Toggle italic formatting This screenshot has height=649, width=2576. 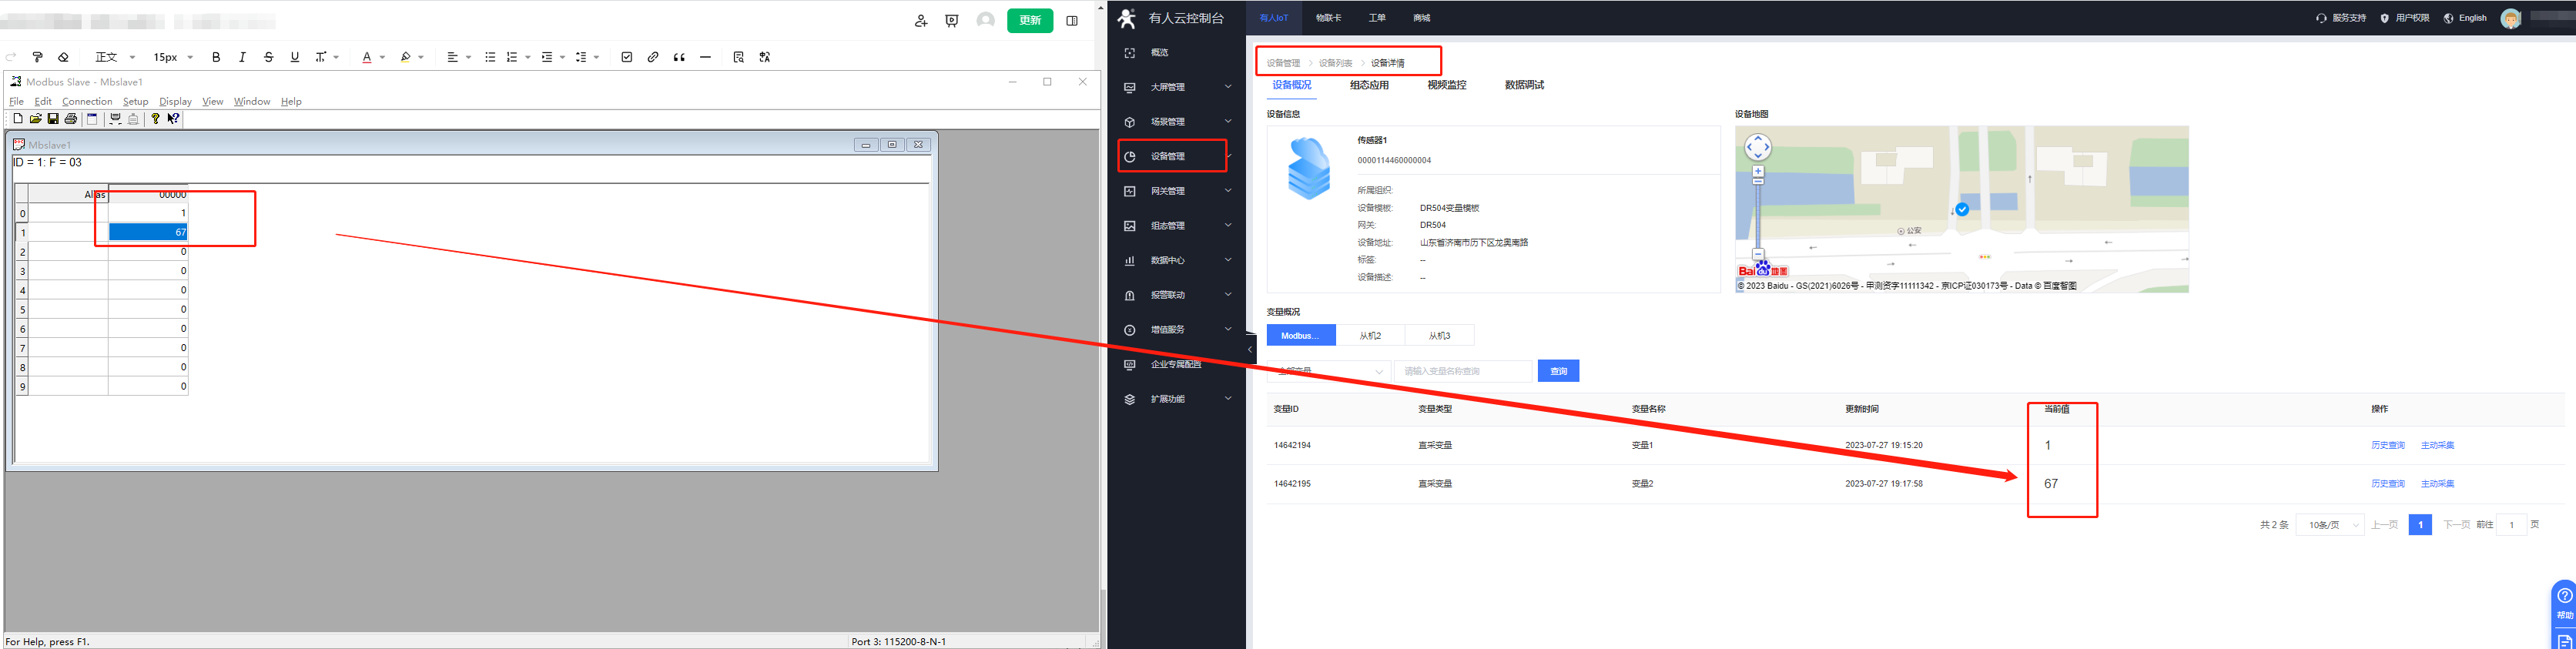(242, 57)
